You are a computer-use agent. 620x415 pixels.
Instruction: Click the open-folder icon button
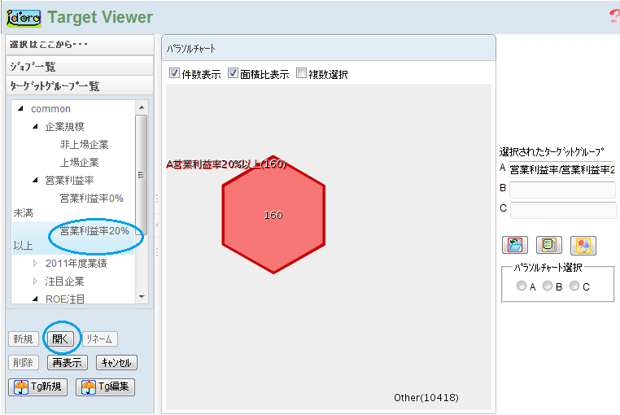click(x=515, y=244)
